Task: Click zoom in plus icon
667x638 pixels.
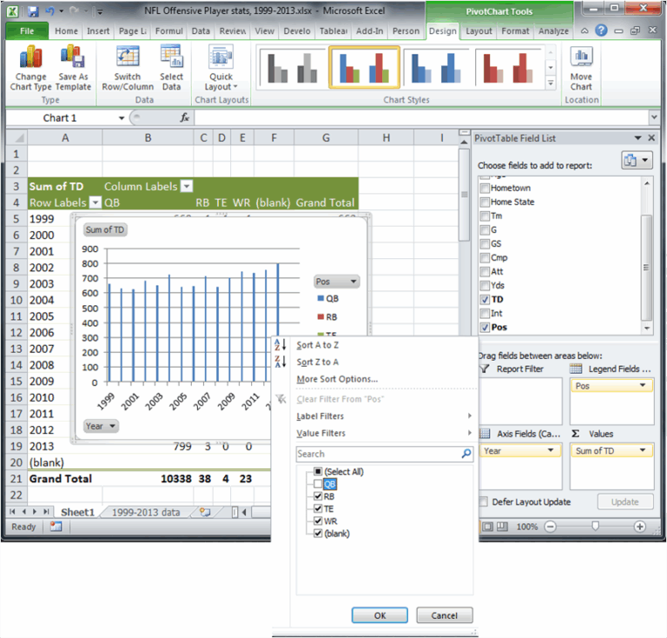Action: click(640, 527)
